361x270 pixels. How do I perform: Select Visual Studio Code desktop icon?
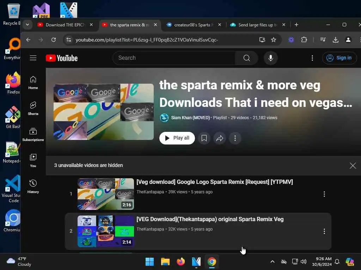(x=12, y=189)
